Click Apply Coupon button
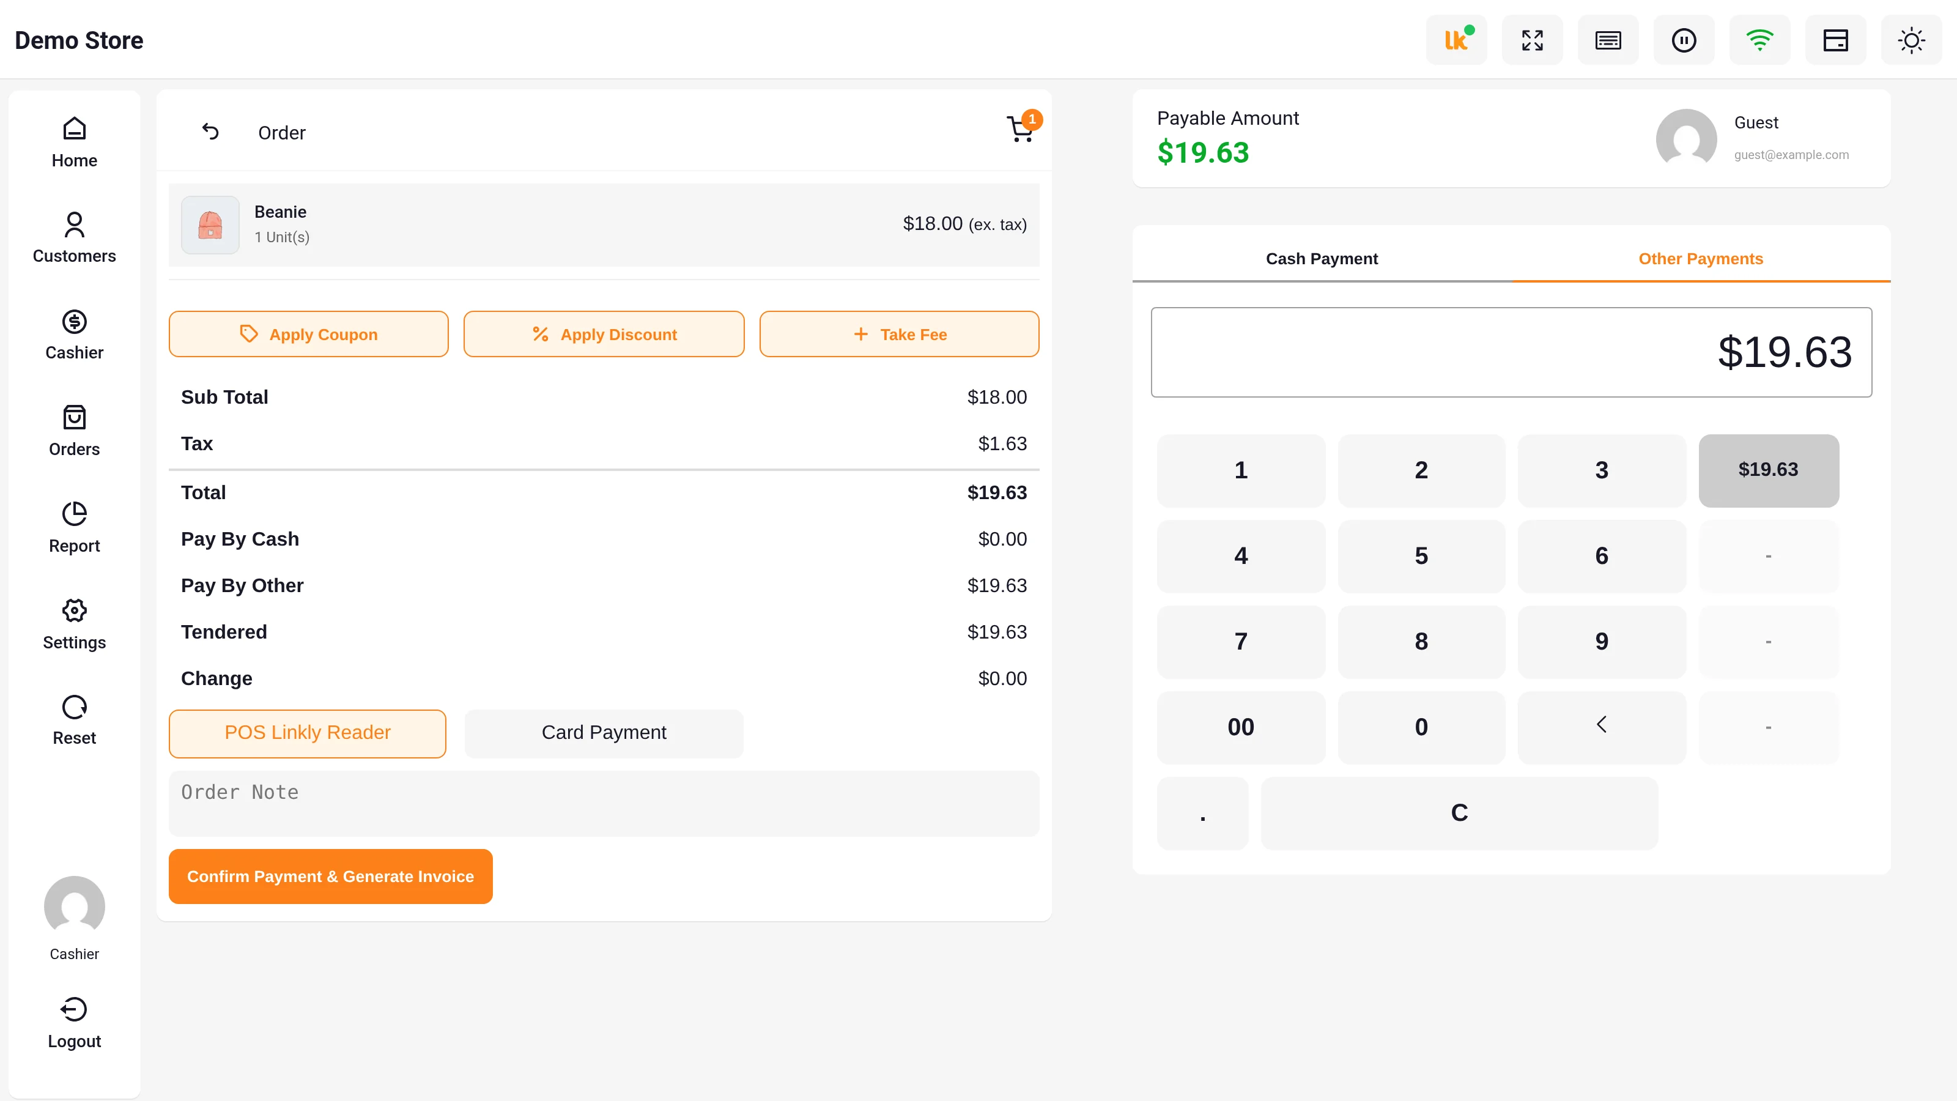The image size is (1957, 1101). click(x=308, y=333)
